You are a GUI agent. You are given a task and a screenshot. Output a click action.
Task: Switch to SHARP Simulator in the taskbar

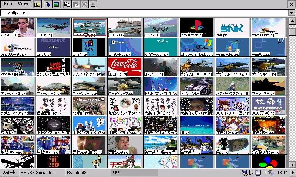pyautogui.click(x=42, y=173)
